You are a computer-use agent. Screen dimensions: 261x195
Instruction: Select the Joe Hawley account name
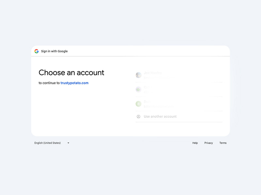pyautogui.click(x=153, y=73)
